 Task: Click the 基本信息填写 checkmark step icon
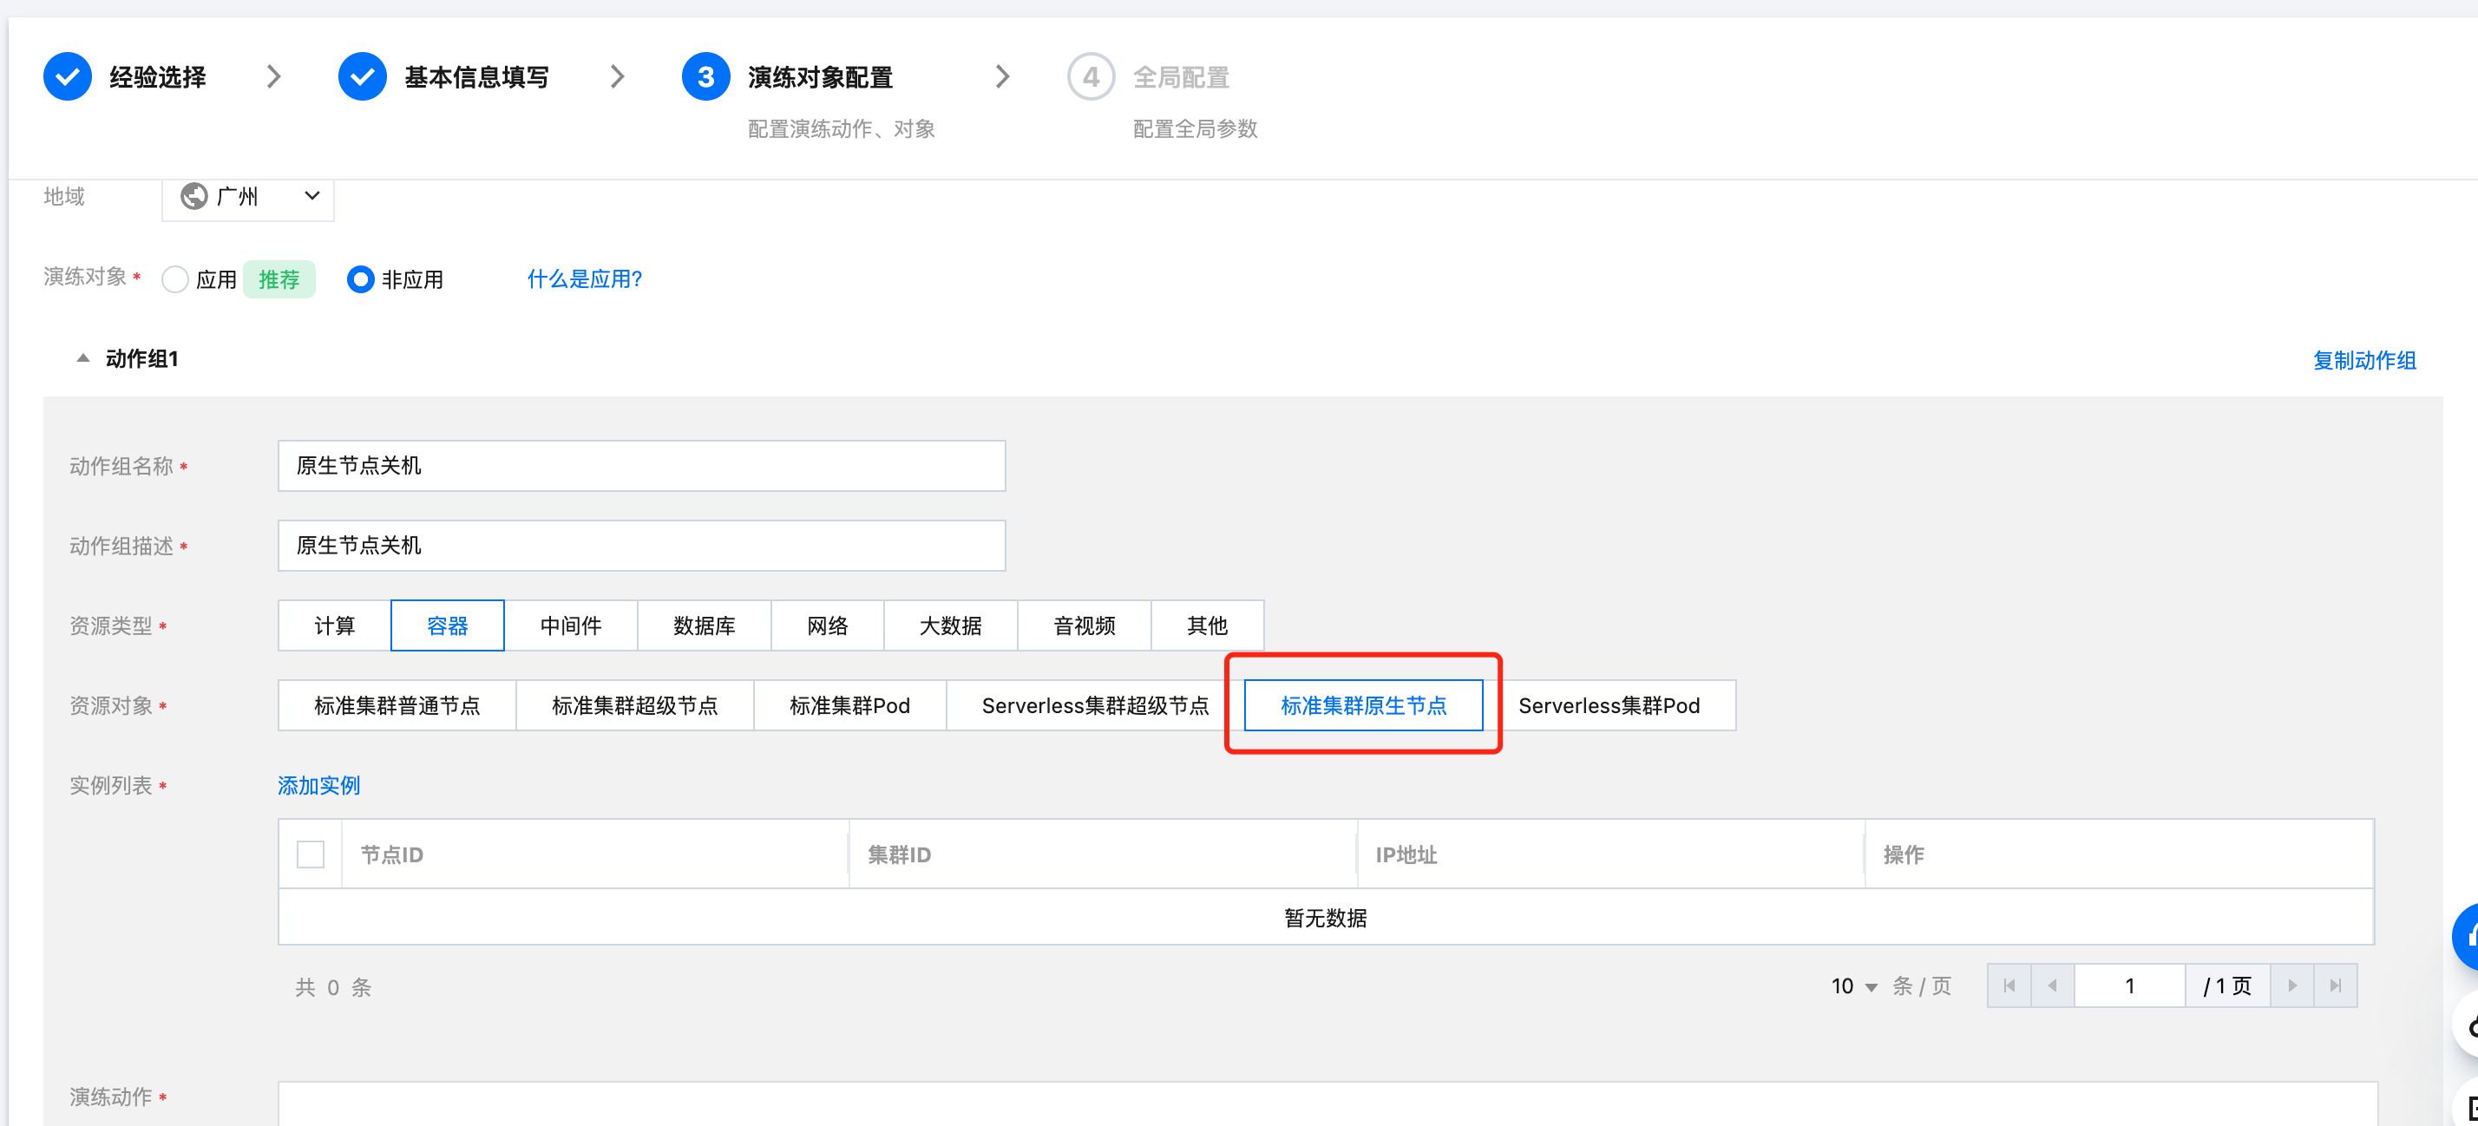362,77
